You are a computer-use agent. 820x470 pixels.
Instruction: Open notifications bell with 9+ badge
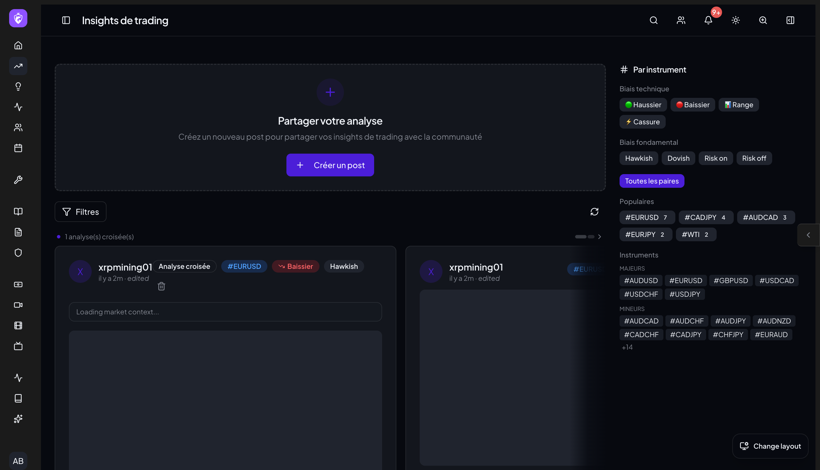[708, 20]
